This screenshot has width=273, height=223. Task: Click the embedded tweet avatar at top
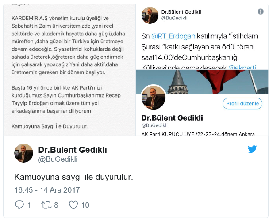coord(150,15)
